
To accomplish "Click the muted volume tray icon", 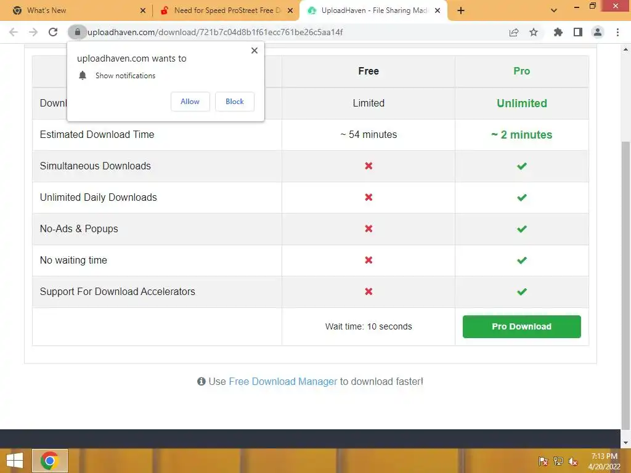I will coord(572,461).
